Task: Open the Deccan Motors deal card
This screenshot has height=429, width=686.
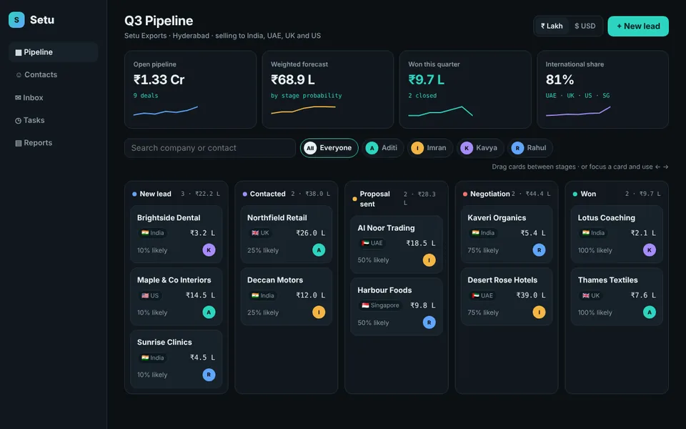Action: point(286,296)
